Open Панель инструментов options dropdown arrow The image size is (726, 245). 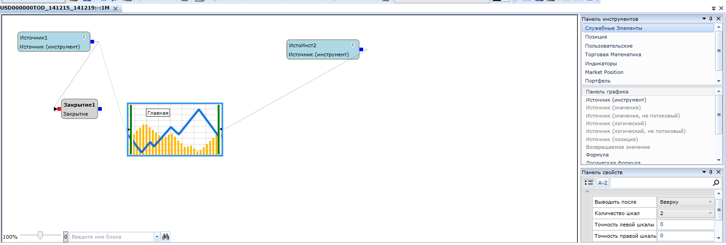(704, 19)
